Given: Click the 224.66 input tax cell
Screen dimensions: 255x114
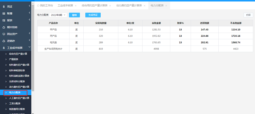Looking at the screenshot, I should [x=205, y=36].
